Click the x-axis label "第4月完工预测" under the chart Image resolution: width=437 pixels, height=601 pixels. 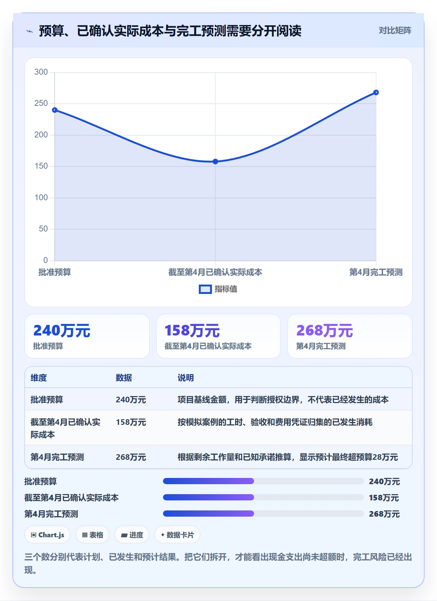[376, 272]
